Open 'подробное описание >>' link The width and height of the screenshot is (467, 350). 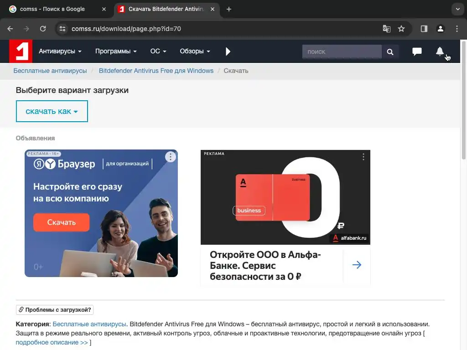point(52,343)
